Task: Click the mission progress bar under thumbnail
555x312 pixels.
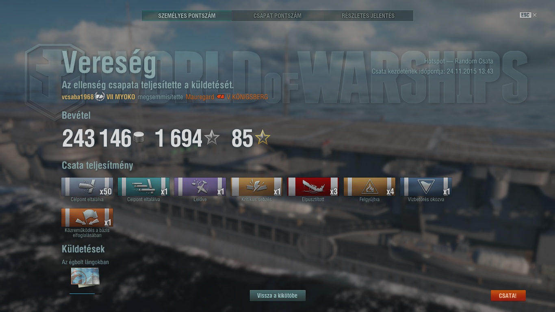Action: (x=85, y=293)
